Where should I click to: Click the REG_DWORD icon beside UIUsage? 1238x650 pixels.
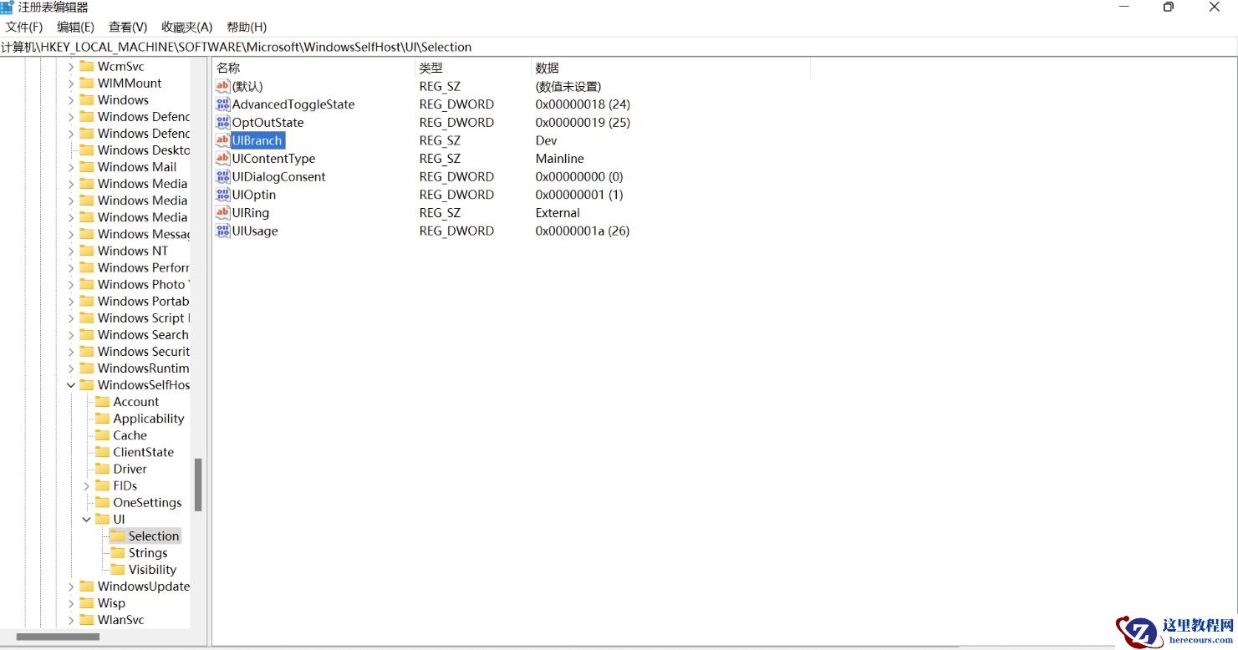222,231
